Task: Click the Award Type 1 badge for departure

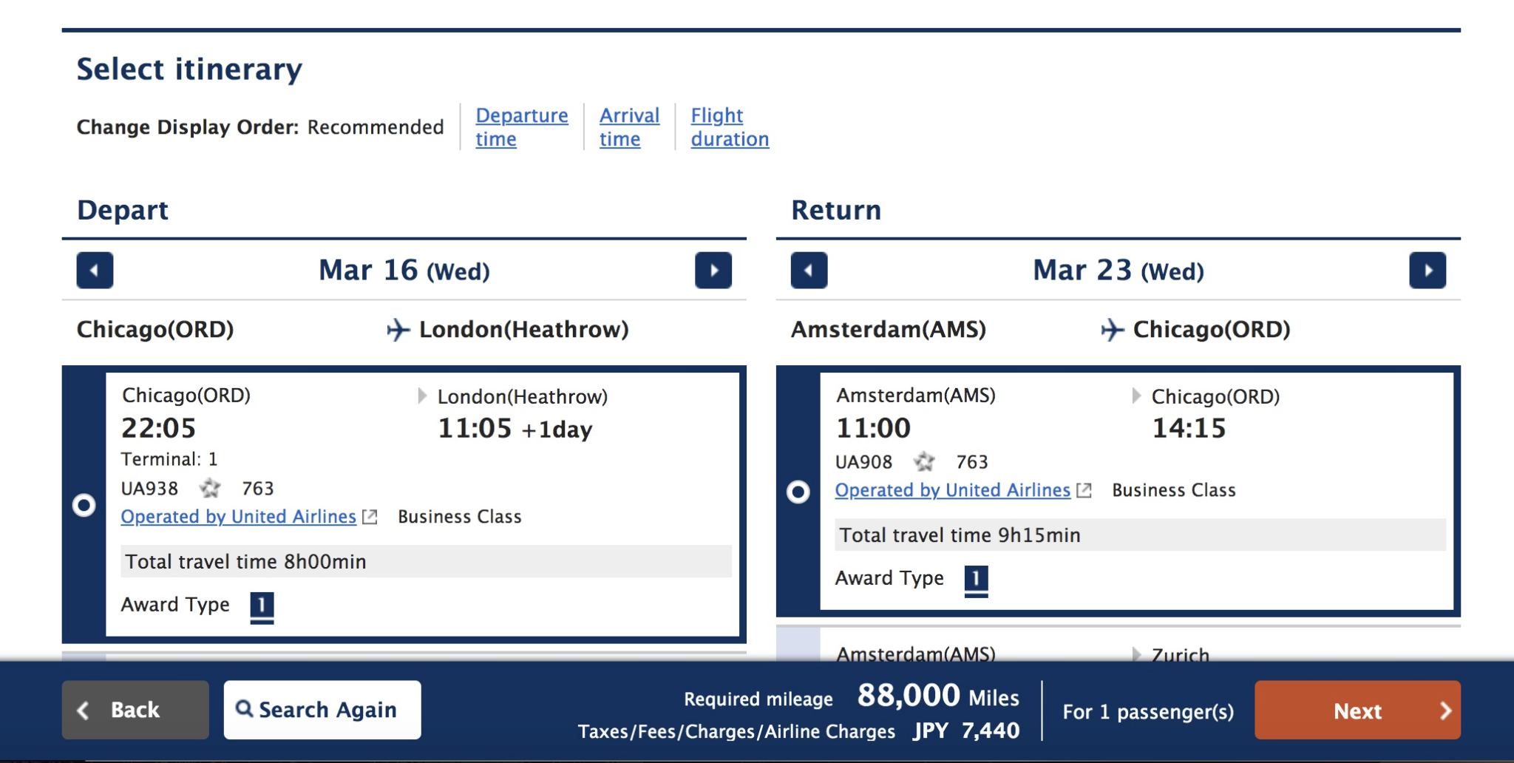Action: pyautogui.click(x=262, y=604)
